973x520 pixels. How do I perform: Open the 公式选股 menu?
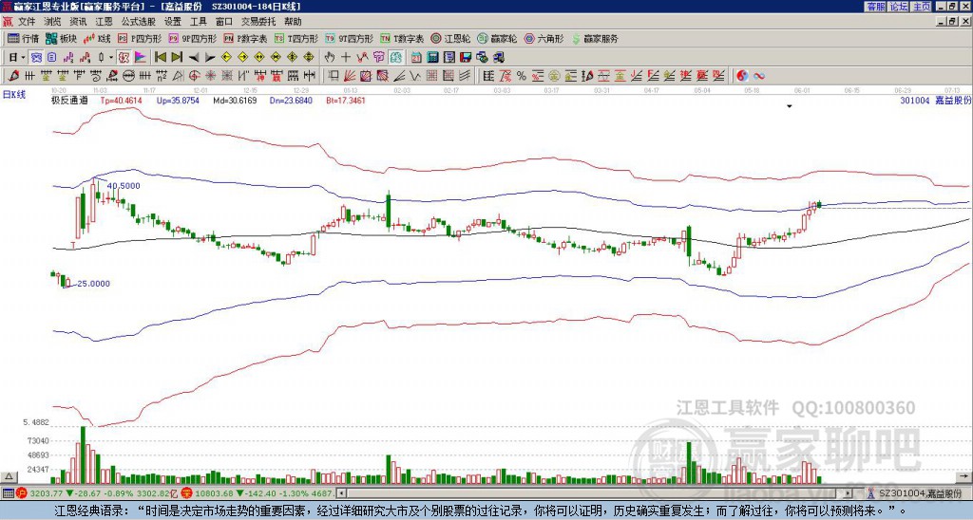[139, 22]
